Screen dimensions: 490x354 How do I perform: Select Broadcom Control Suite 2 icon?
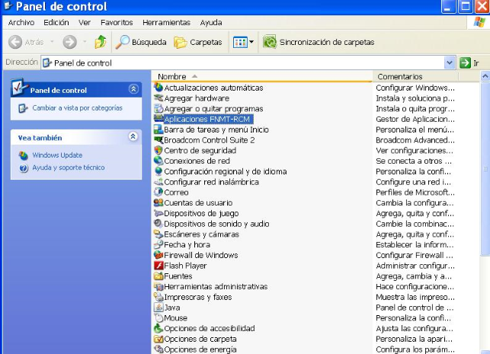(x=159, y=140)
